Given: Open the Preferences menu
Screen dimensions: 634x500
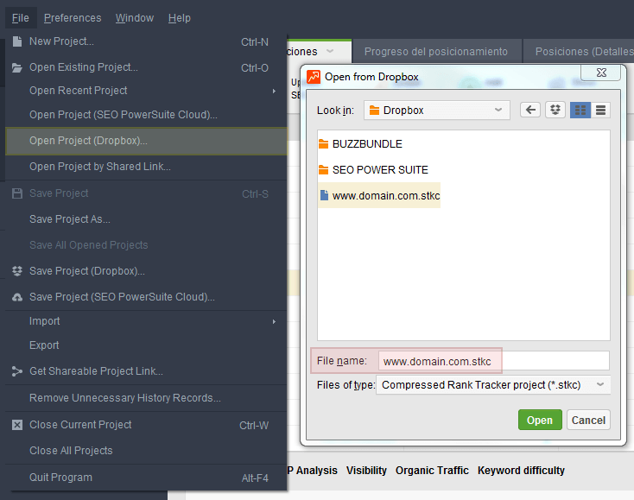Looking at the screenshot, I should (x=73, y=18).
